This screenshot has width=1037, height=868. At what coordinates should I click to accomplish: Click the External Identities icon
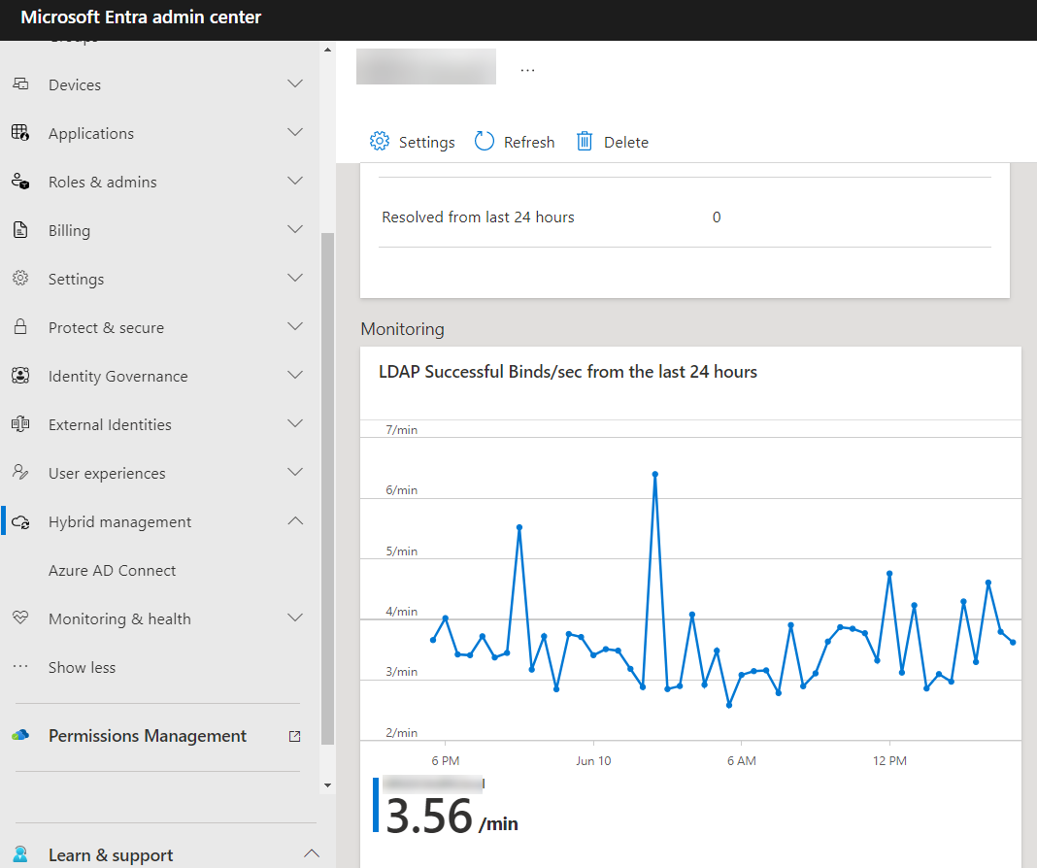coord(20,423)
